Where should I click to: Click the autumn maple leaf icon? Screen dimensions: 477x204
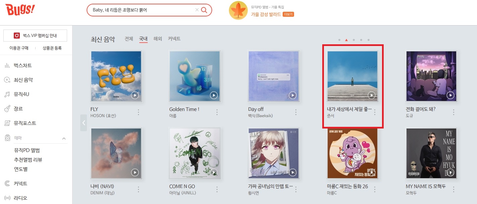pyautogui.click(x=238, y=10)
